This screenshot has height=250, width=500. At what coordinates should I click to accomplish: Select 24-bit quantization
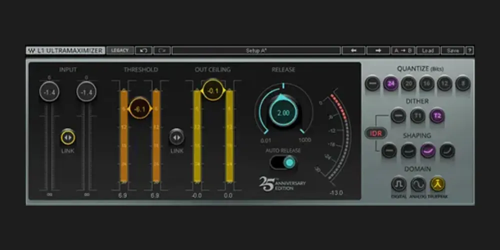pos(391,84)
